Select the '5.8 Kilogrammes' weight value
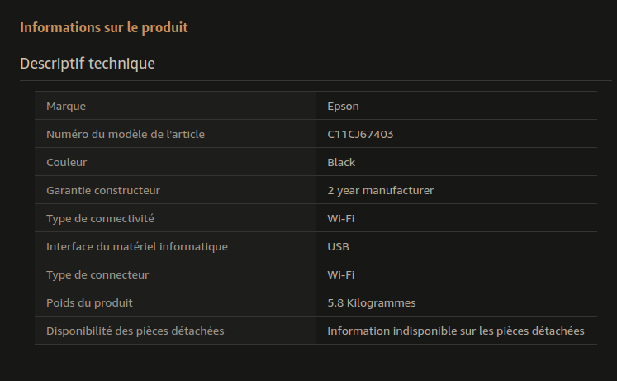 point(372,303)
